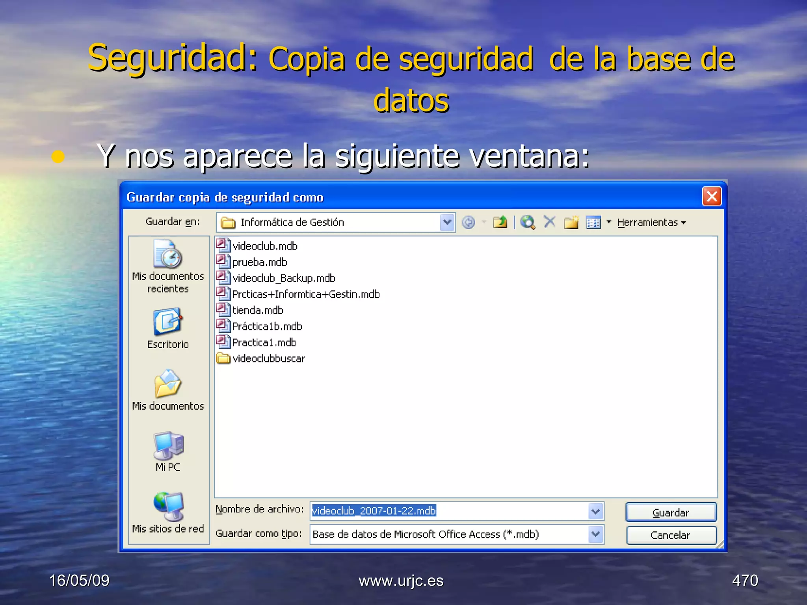Open the Back button history arrow
This screenshot has width=807, height=605.
[x=484, y=223]
